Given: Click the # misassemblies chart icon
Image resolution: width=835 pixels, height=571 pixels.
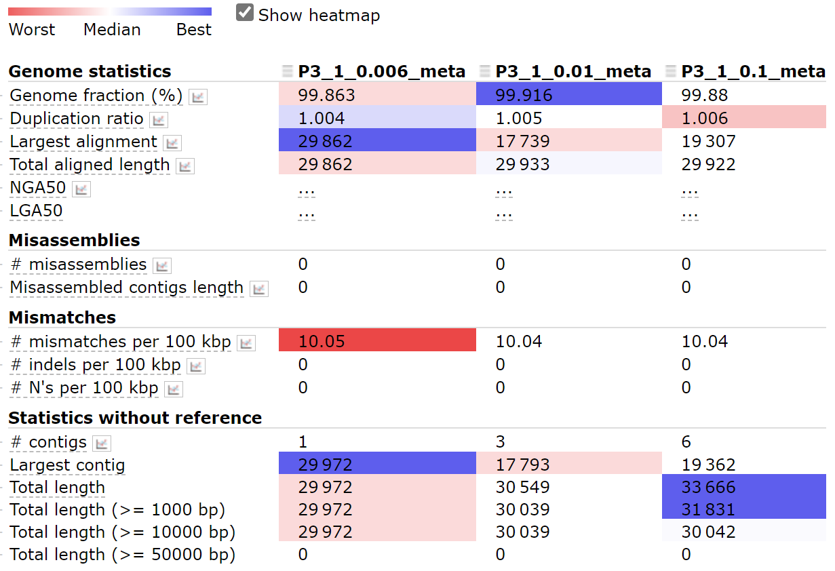Looking at the screenshot, I should (x=162, y=265).
